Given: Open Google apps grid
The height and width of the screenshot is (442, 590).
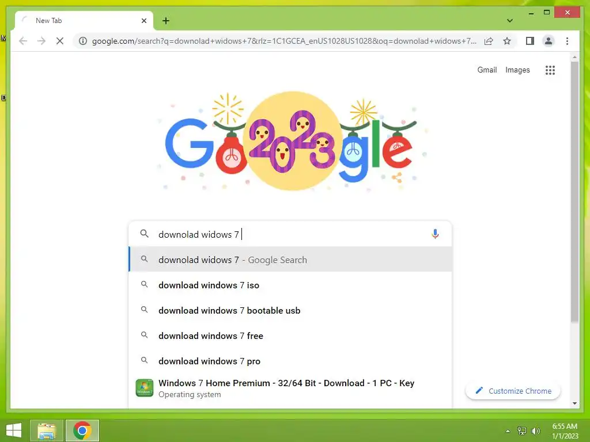Looking at the screenshot, I should click(550, 70).
